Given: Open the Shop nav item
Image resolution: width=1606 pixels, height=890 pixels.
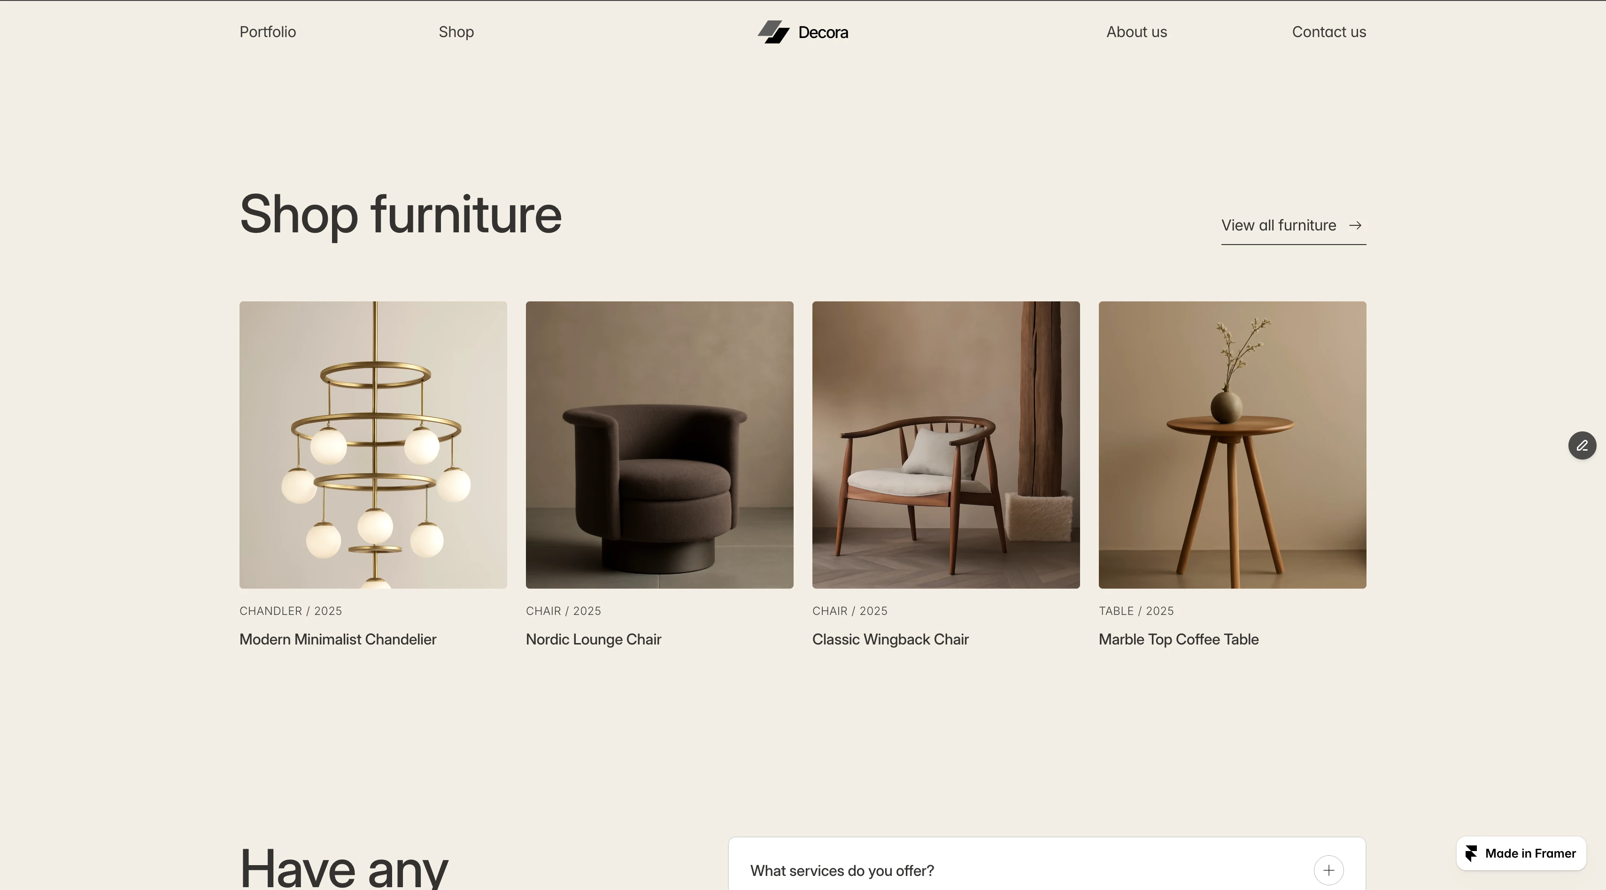Looking at the screenshot, I should (456, 32).
